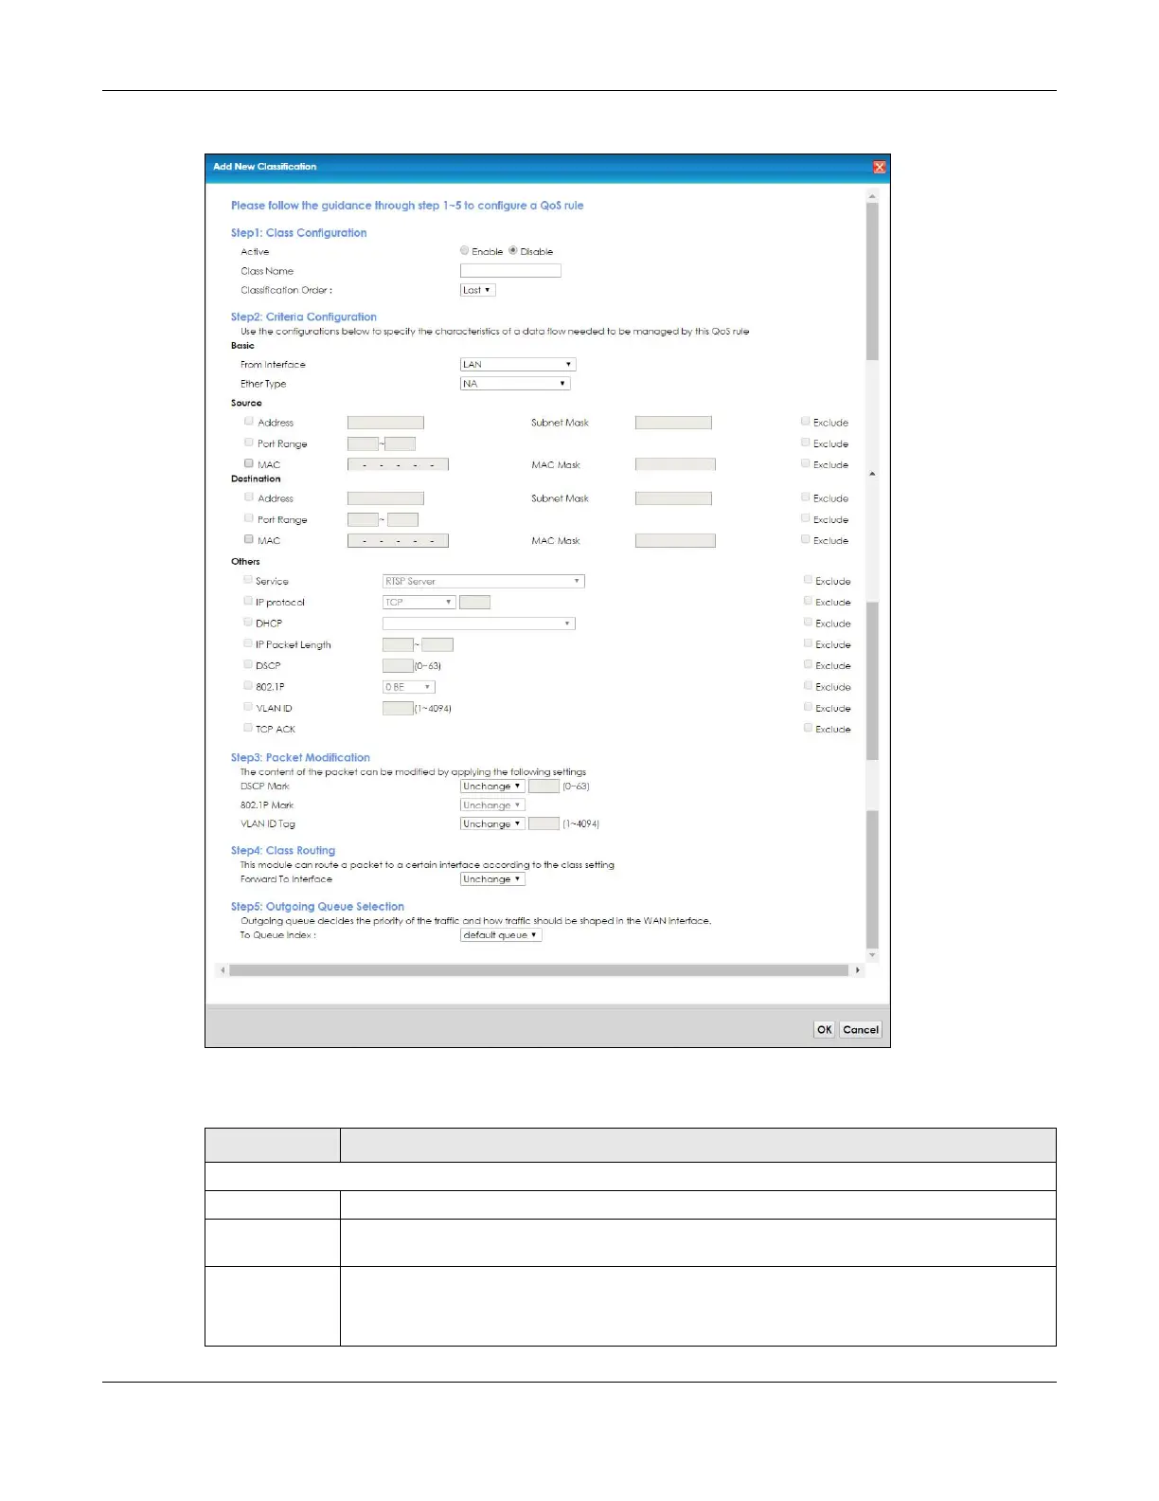Check the Source MAC checkbox
Image resolution: width=1159 pixels, height=1501 pixels.
tap(248, 463)
